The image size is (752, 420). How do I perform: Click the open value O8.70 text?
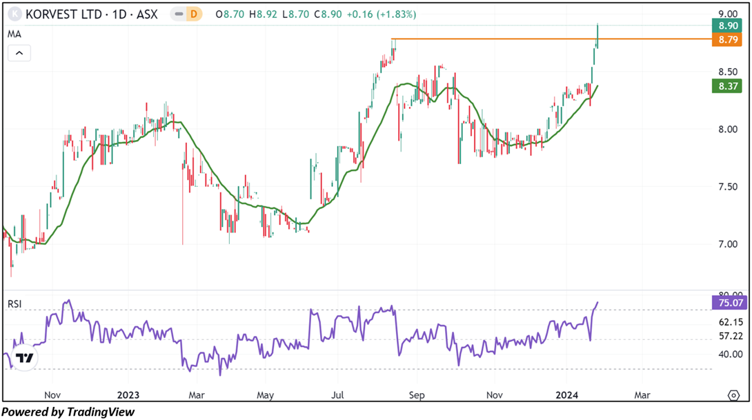(230, 14)
